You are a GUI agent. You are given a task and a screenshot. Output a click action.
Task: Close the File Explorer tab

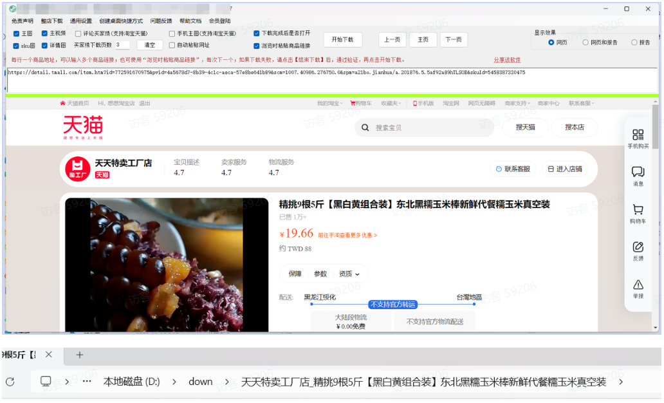pyautogui.click(x=49, y=355)
